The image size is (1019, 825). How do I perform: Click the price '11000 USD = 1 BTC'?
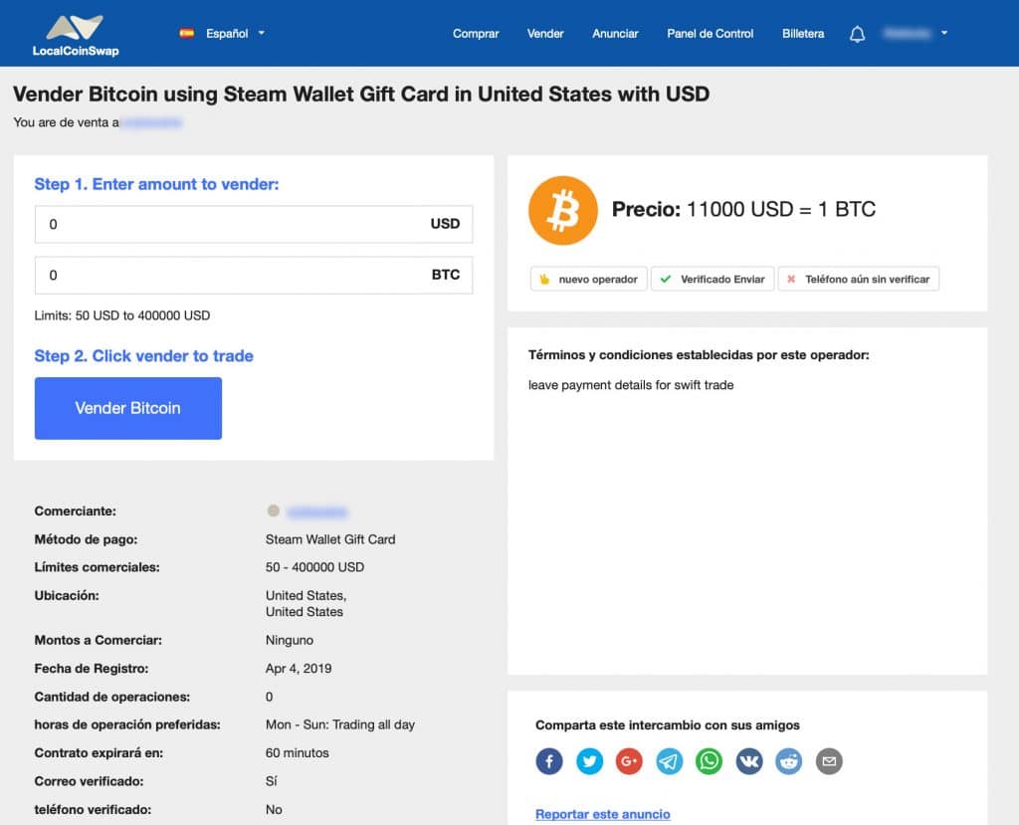(x=781, y=209)
